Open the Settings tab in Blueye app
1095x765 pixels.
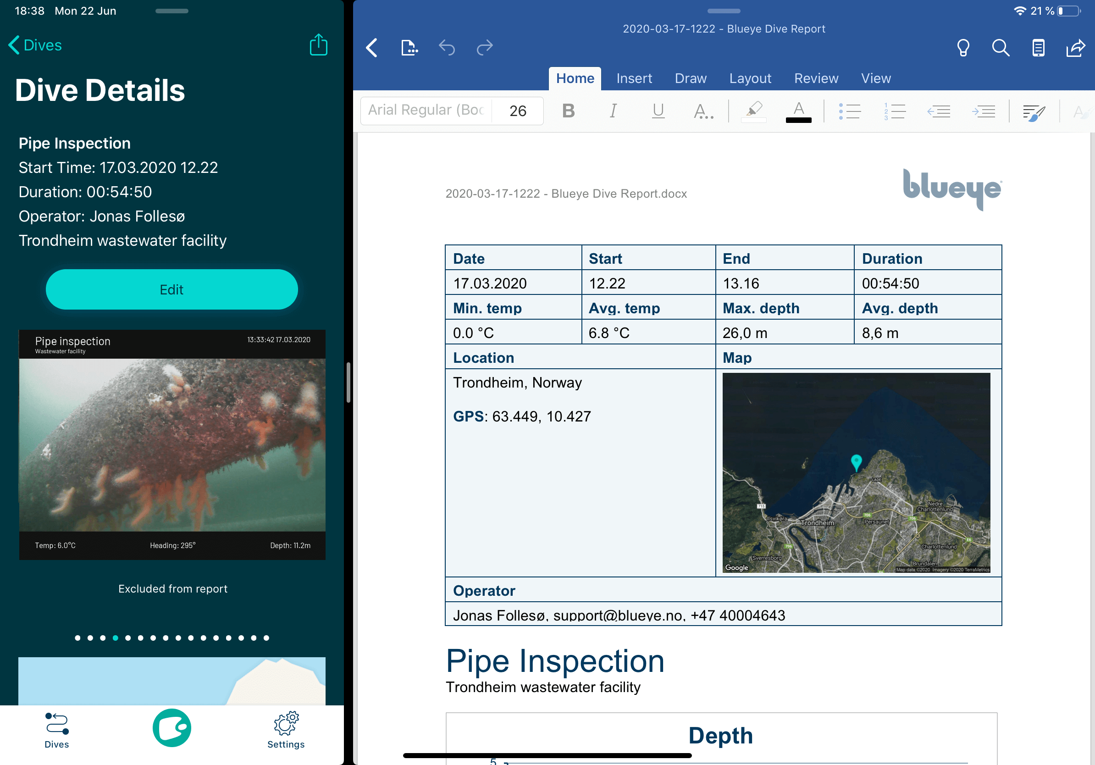coord(286,730)
